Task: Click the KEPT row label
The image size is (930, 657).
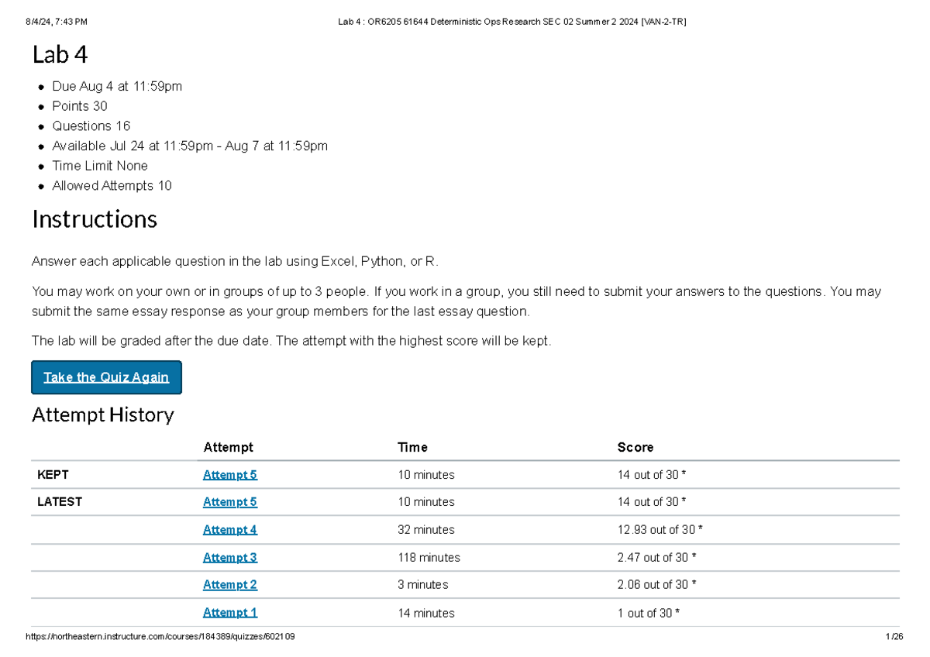Action: click(53, 475)
